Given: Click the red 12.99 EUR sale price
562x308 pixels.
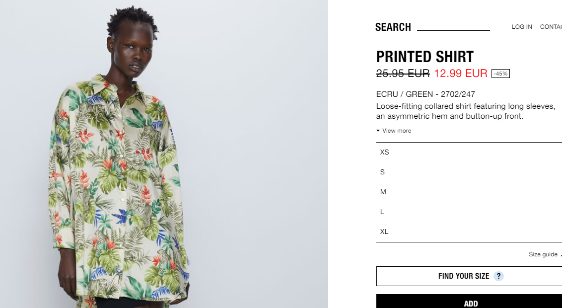Looking at the screenshot, I should [461, 74].
